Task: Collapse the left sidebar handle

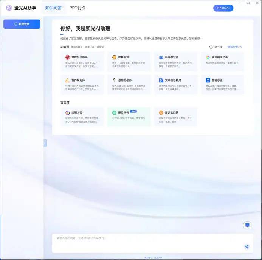Action: 45,143
